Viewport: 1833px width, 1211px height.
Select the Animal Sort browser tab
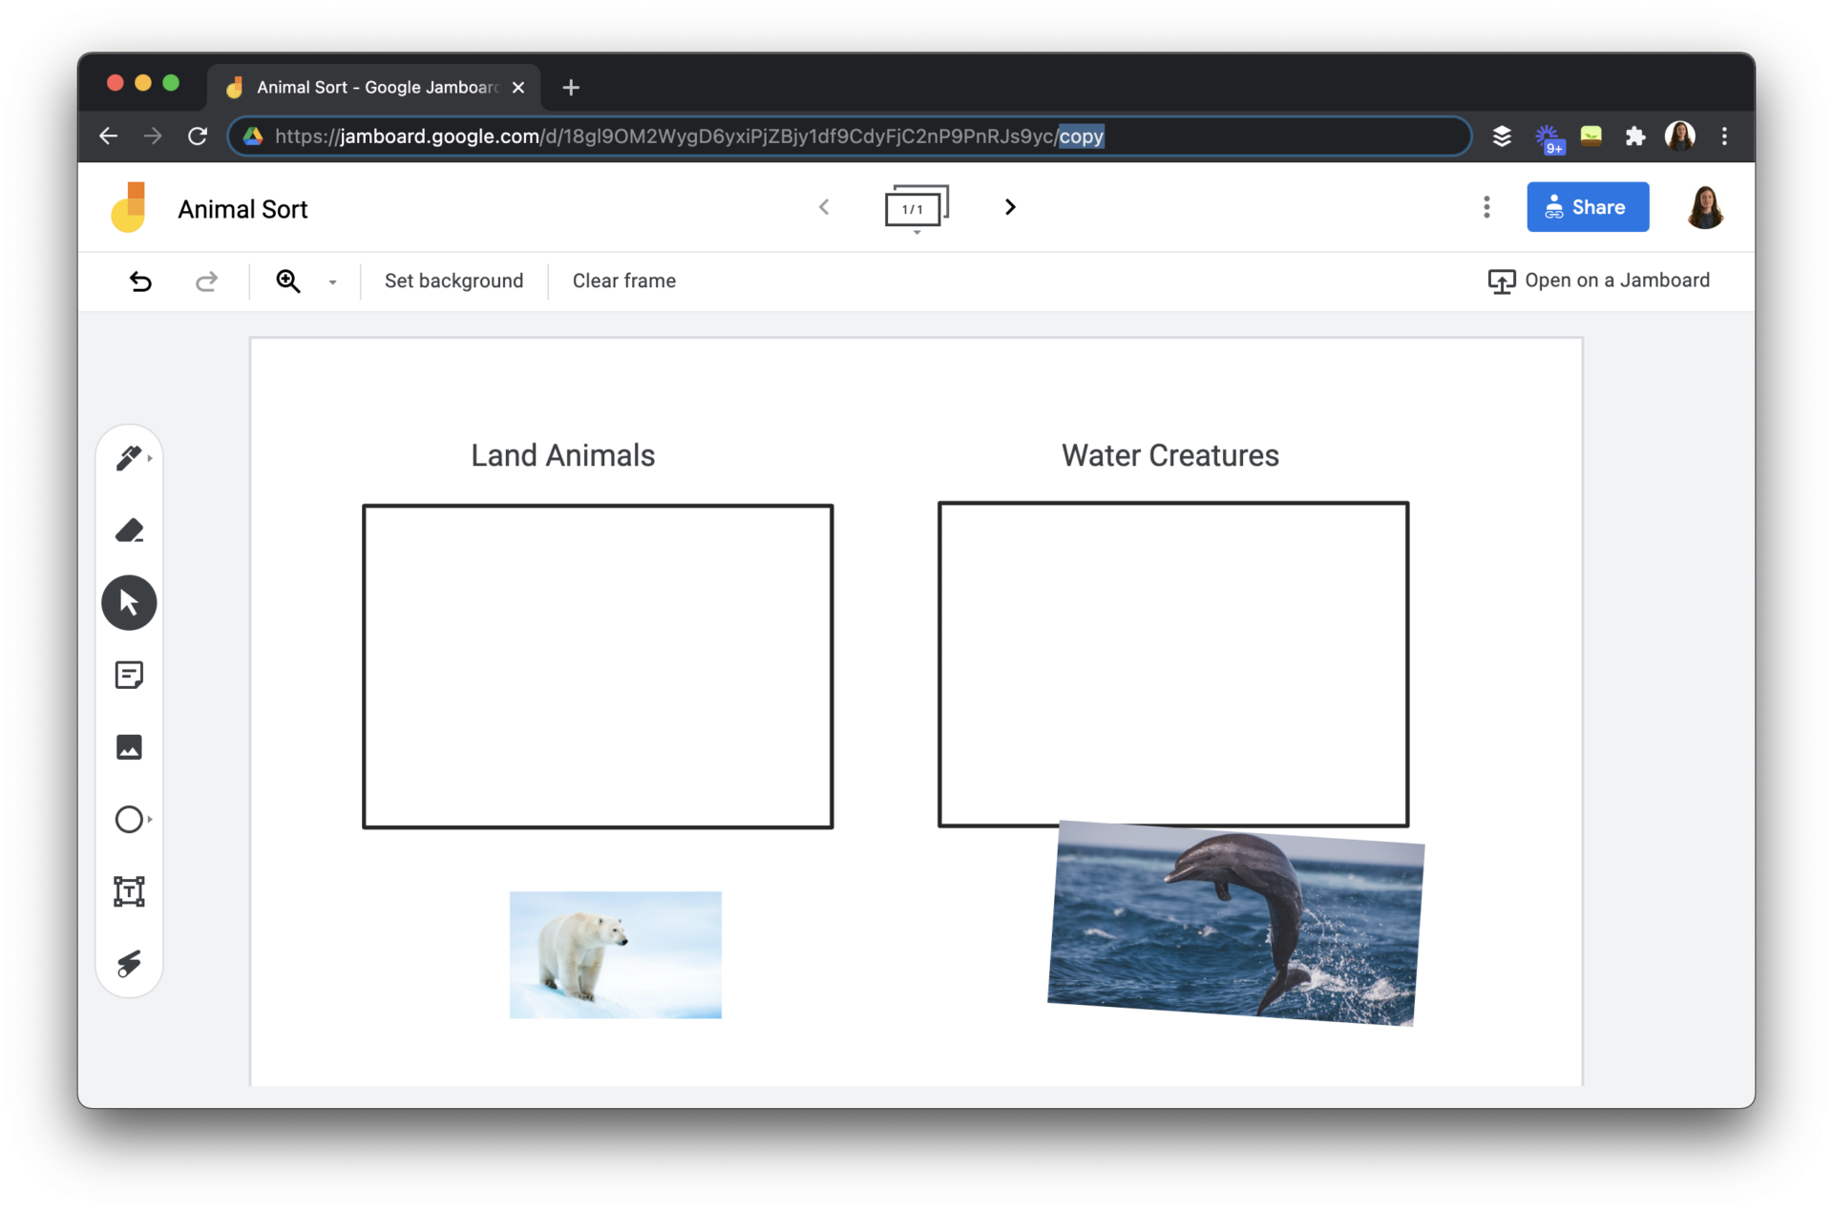click(372, 87)
